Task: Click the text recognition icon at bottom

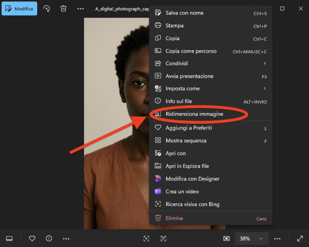Action: coord(163,239)
